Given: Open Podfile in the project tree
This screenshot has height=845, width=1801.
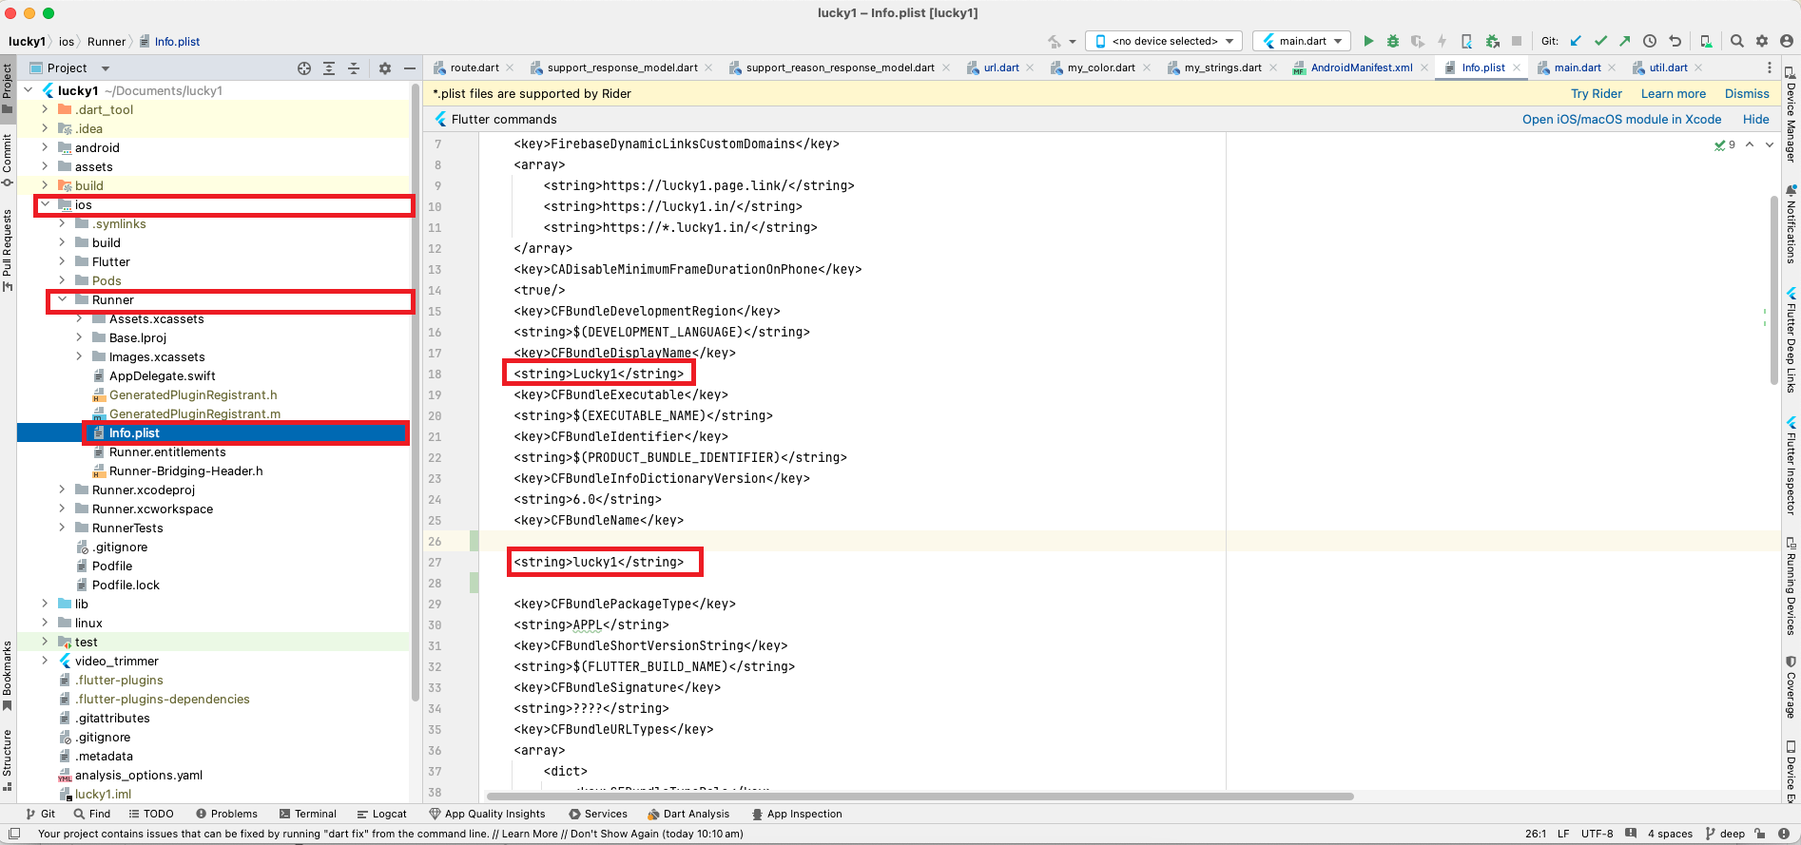Looking at the screenshot, I should (112, 566).
